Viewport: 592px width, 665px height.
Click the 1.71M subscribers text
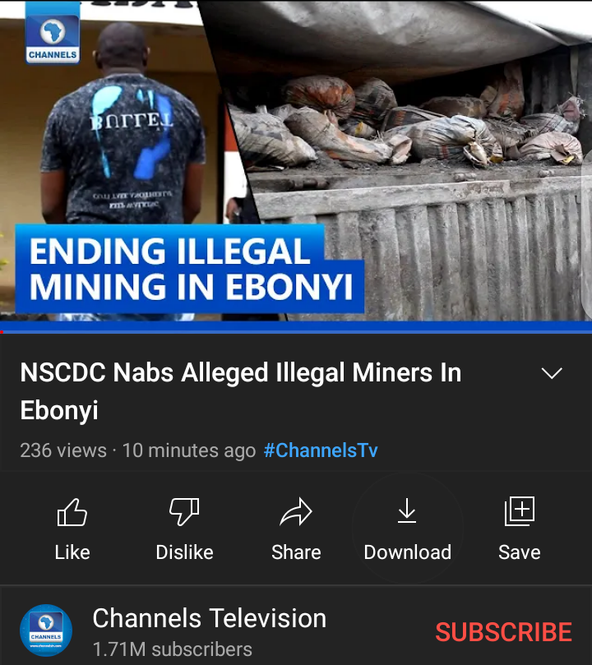[x=172, y=649]
